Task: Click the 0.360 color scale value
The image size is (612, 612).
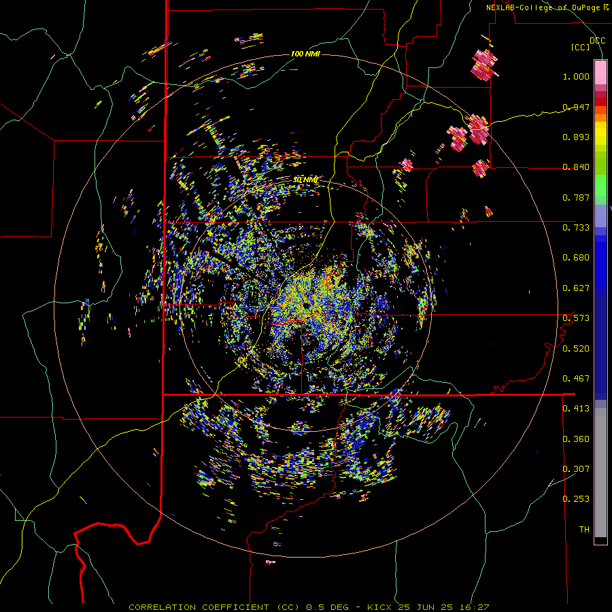Action: [576, 439]
